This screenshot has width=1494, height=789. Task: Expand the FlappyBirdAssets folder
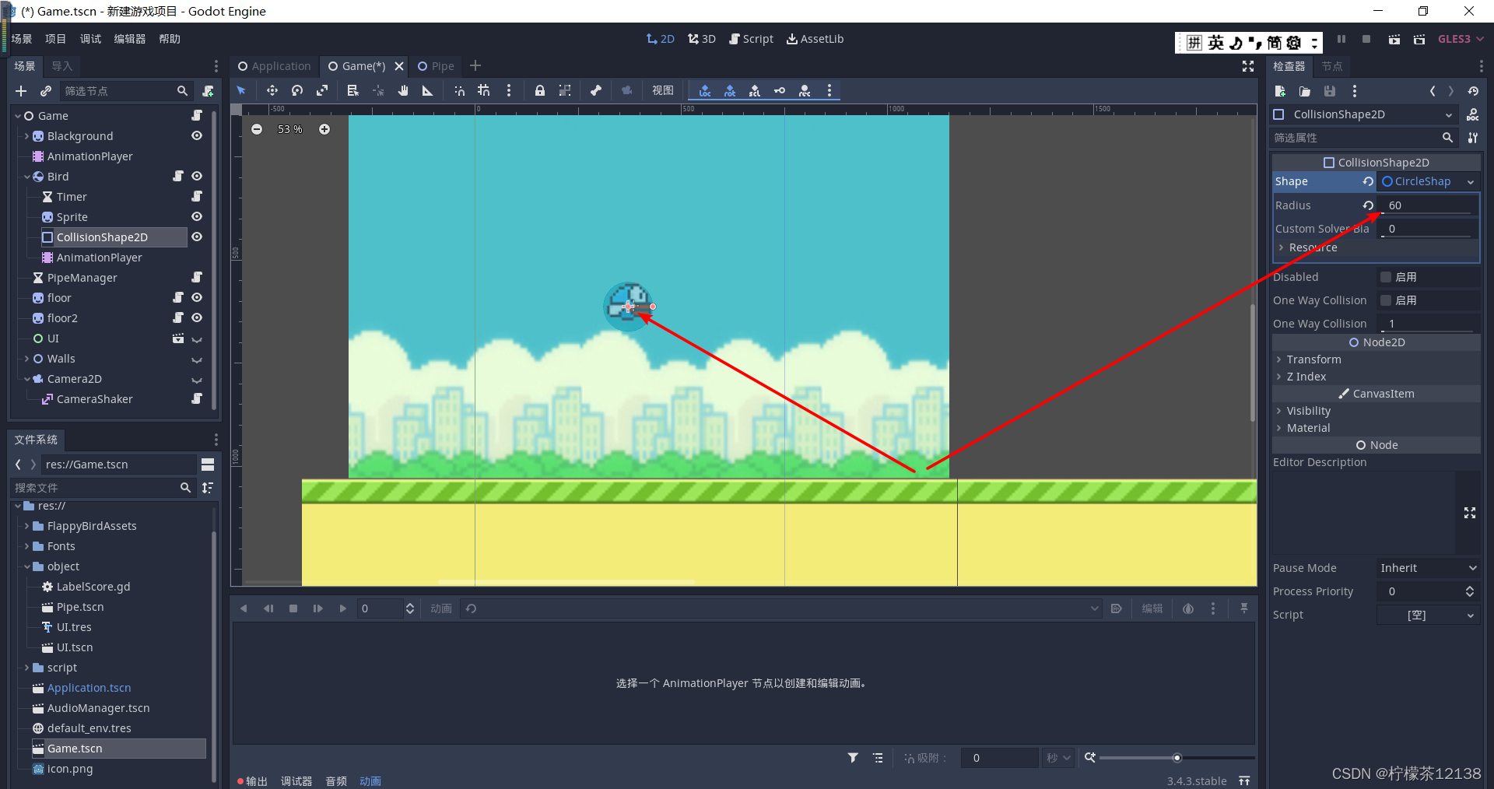click(x=27, y=526)
